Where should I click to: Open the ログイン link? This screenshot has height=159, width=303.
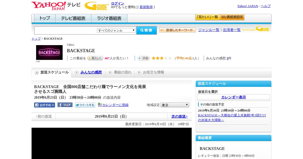point(118,3)
